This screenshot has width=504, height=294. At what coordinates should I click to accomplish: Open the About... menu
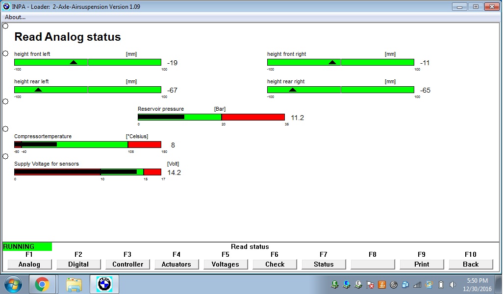click(15, 17)
